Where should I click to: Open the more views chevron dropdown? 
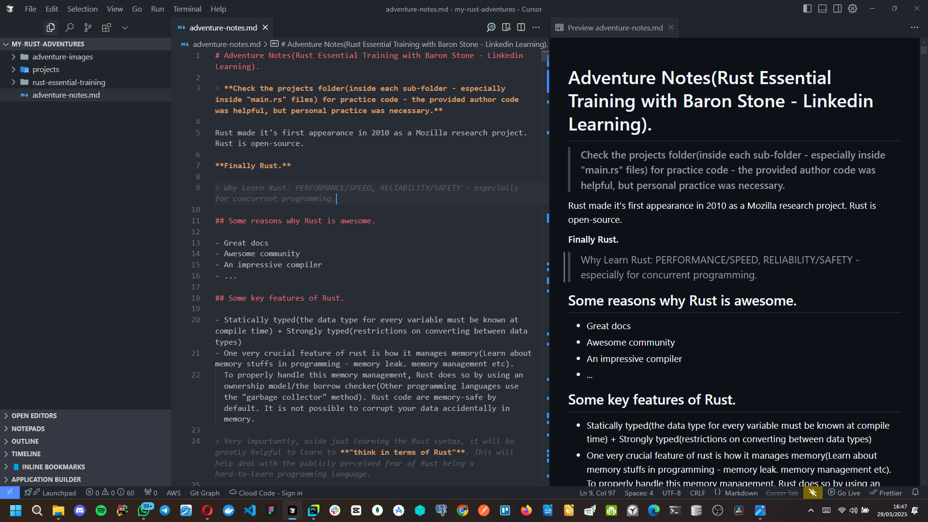[x=125, y=28]
